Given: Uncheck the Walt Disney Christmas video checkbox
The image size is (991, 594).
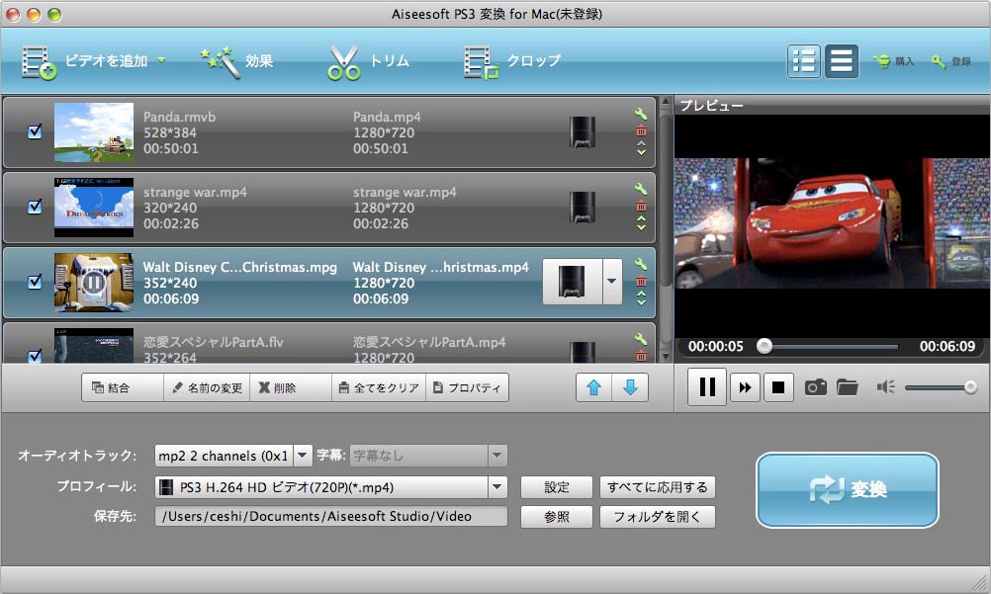Looking at the screenshot, I should [x=35, y=282].
